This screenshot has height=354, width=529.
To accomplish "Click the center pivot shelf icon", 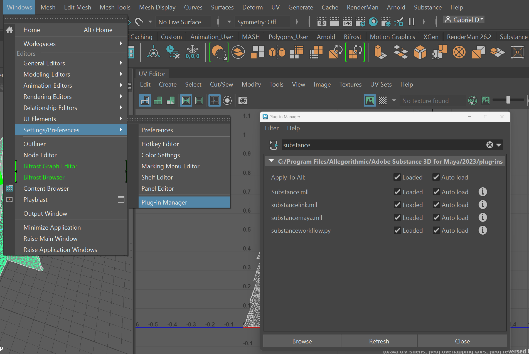I will [x=153, y=52].
